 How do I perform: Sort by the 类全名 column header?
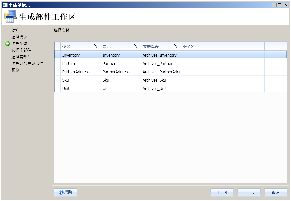pos(223,46)
